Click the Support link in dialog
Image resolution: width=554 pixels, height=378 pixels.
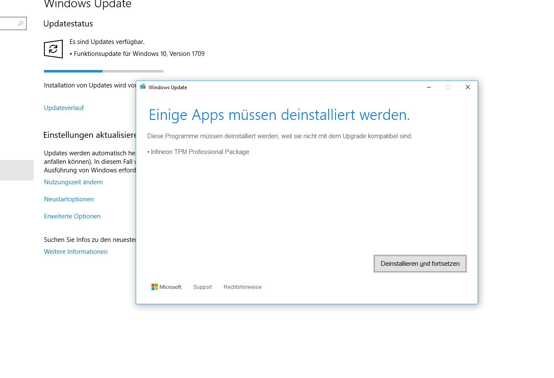click(202, 287)
